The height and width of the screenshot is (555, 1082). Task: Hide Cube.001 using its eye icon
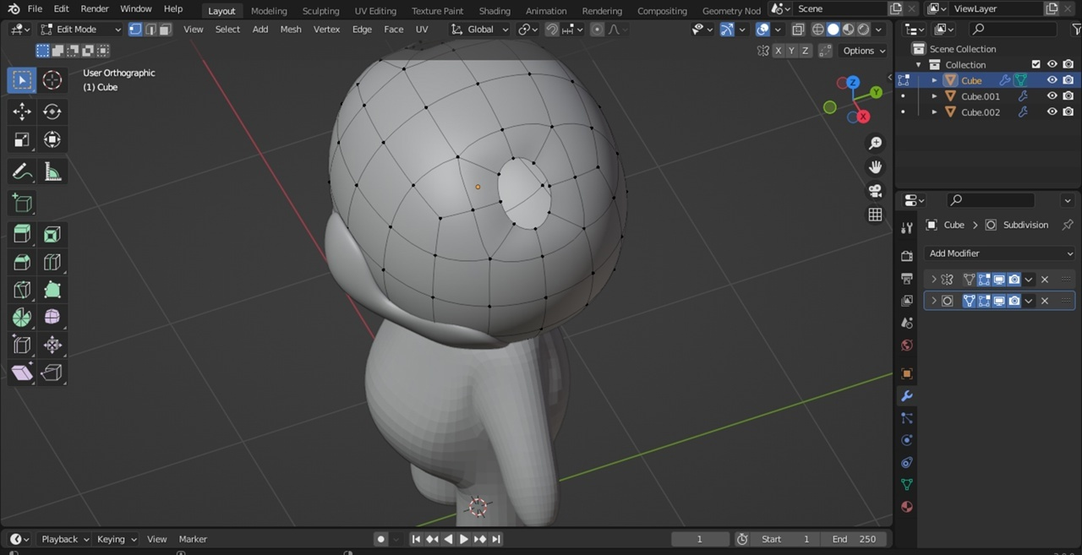click(x=1052, y=96)
